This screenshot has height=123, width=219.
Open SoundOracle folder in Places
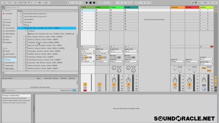pyautogui.click(x=10, y=63)
